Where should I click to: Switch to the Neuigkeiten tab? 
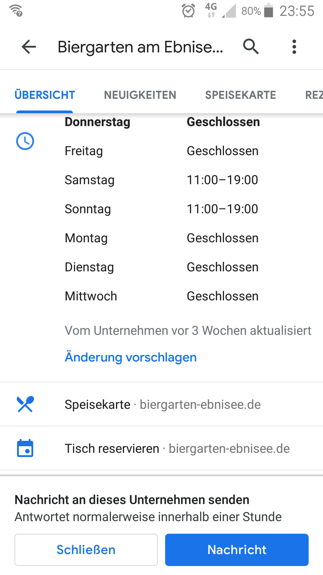point(140,95)
